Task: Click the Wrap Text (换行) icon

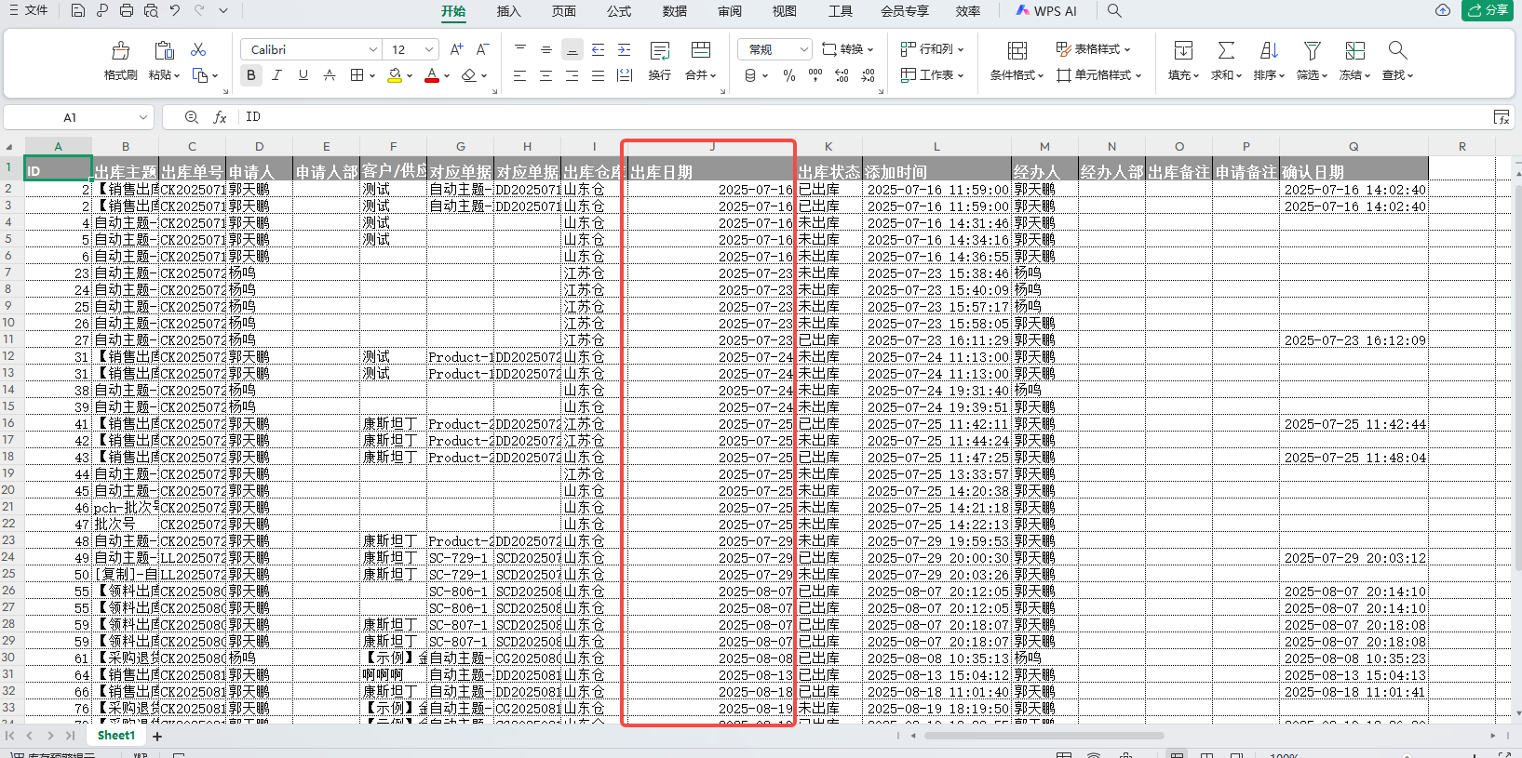Action: tap(660, 51)
